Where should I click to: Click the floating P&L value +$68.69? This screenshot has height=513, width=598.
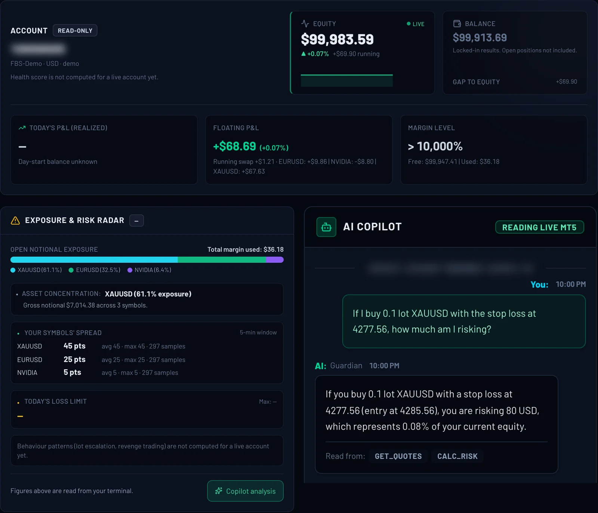(x=235, y=146)
